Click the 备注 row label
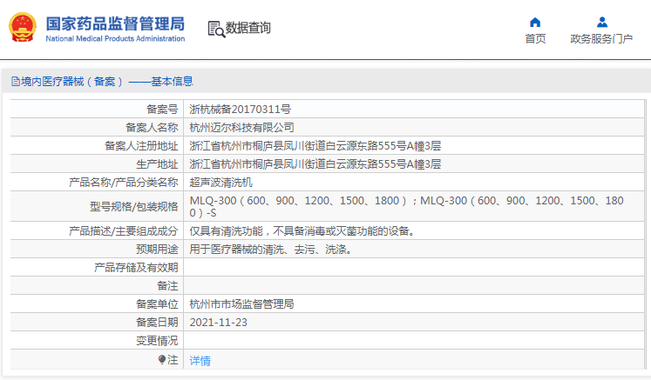The width and height of the screenshot is (651, 380). point(167,285)
